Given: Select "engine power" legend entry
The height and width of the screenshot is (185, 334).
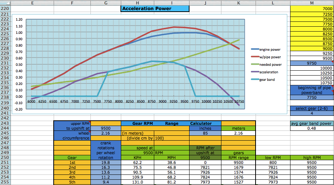Looking at the screenshot, I should pos(266,50).
